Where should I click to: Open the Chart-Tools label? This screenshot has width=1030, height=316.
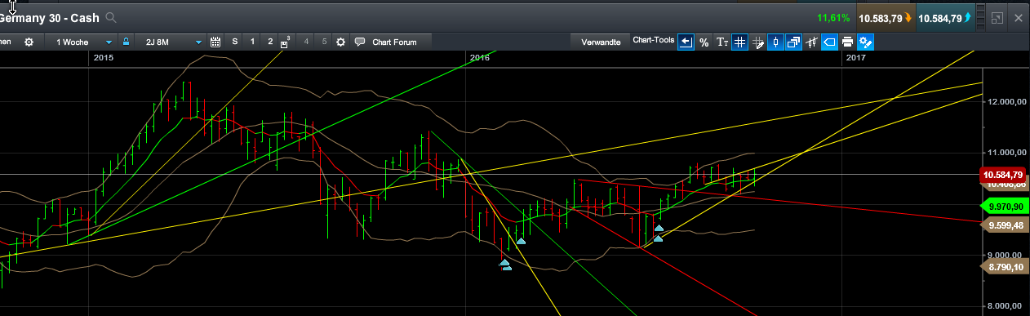pyautogui.click(x=654, y=40)
